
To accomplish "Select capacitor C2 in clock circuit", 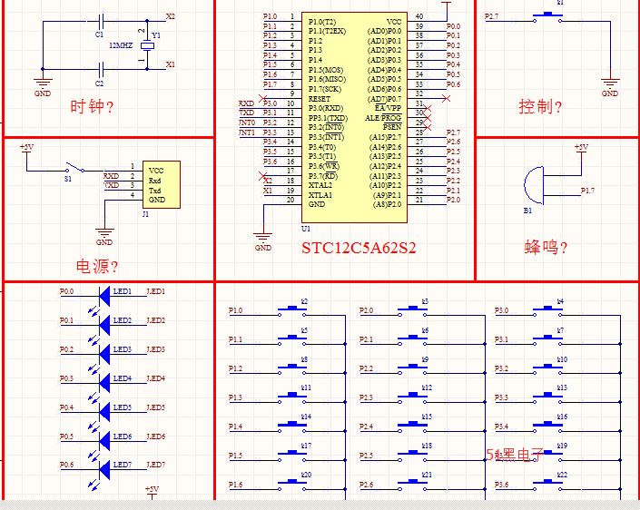I will coord(102,69).
